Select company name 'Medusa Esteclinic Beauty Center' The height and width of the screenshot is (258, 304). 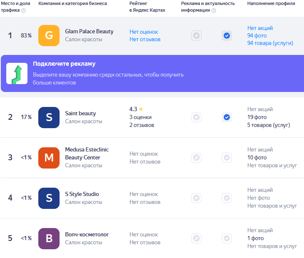click(87, 154)
